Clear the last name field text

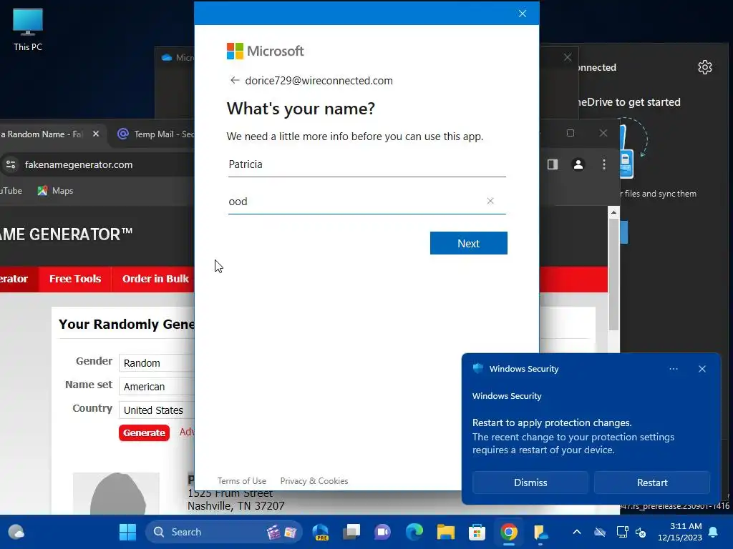pos(490,201)
